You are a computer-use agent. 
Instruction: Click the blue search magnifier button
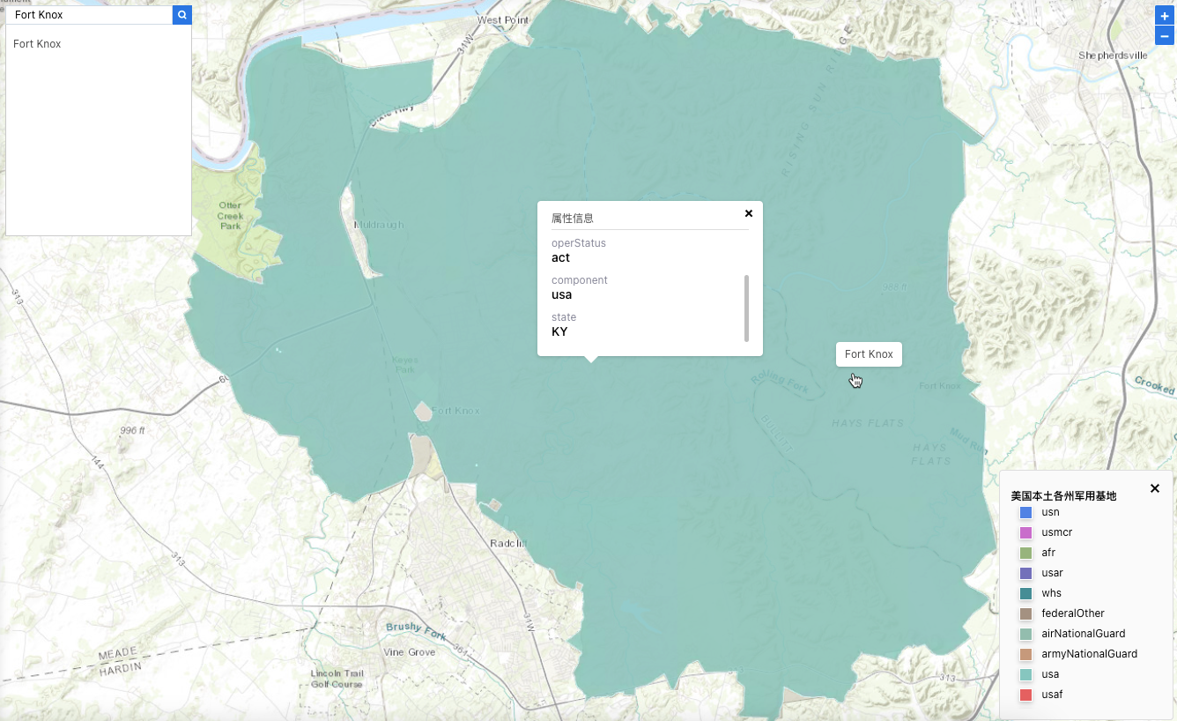[182, 15]
